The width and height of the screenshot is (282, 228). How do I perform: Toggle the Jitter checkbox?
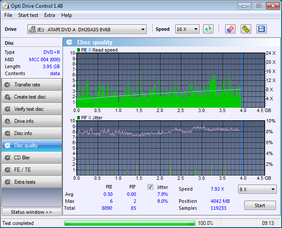point(150,187)
